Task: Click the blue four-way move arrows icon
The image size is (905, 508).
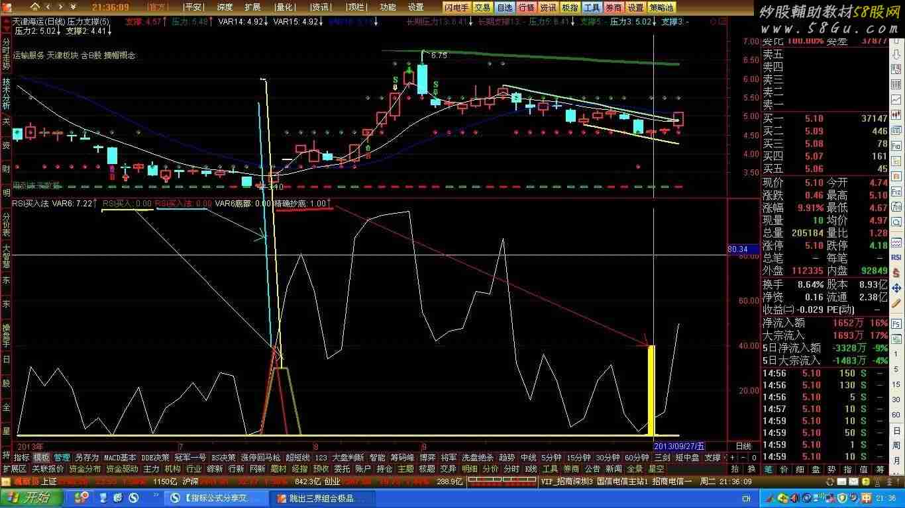Action: click(896, 288)
